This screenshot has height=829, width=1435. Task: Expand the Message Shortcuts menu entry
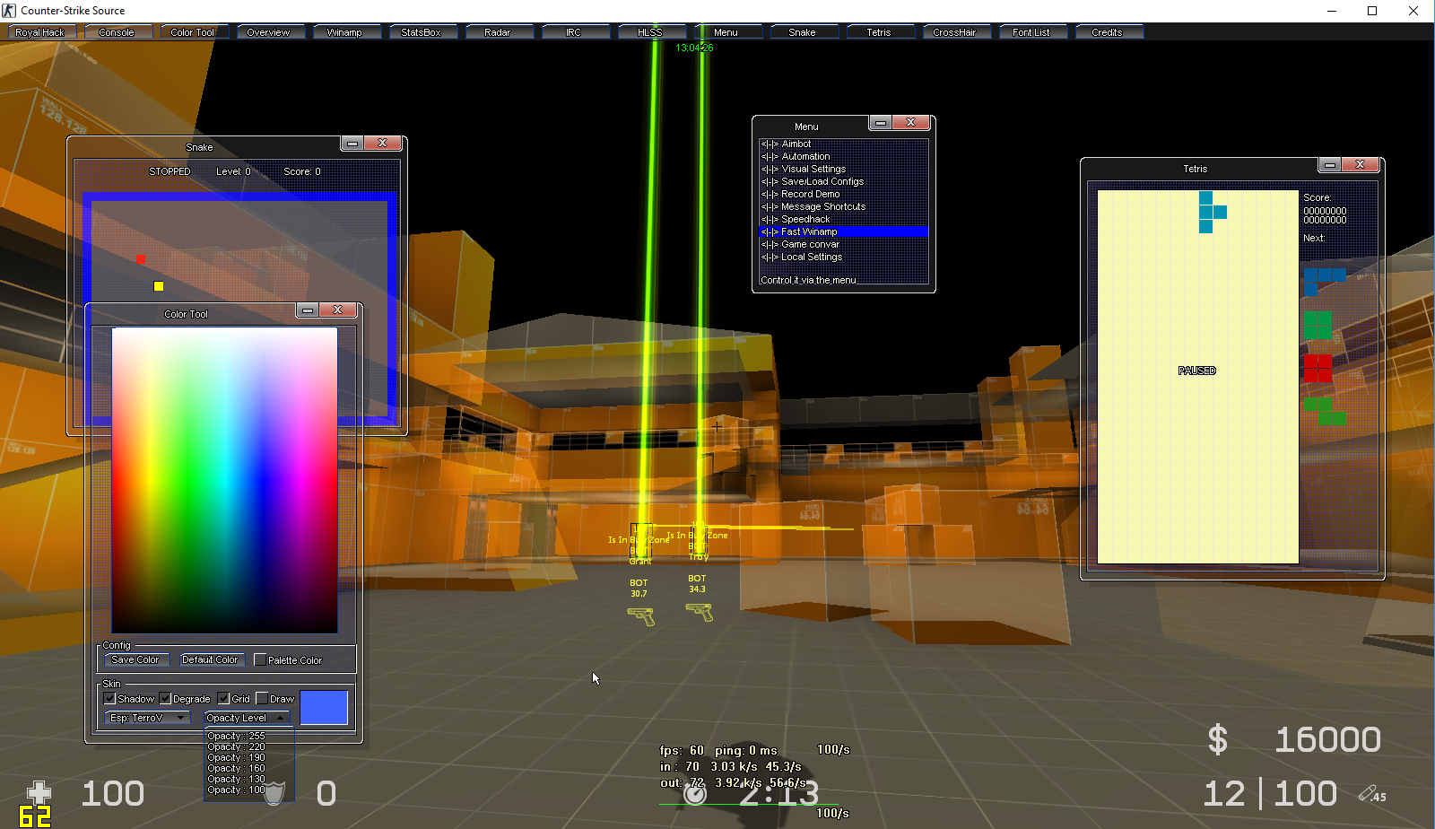(x=843, y=206)
